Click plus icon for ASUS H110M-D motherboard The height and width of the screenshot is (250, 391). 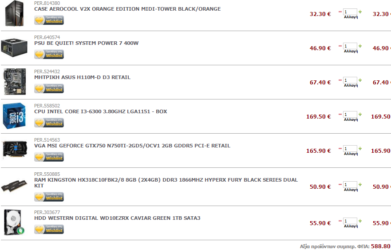(x=360, y=80)
